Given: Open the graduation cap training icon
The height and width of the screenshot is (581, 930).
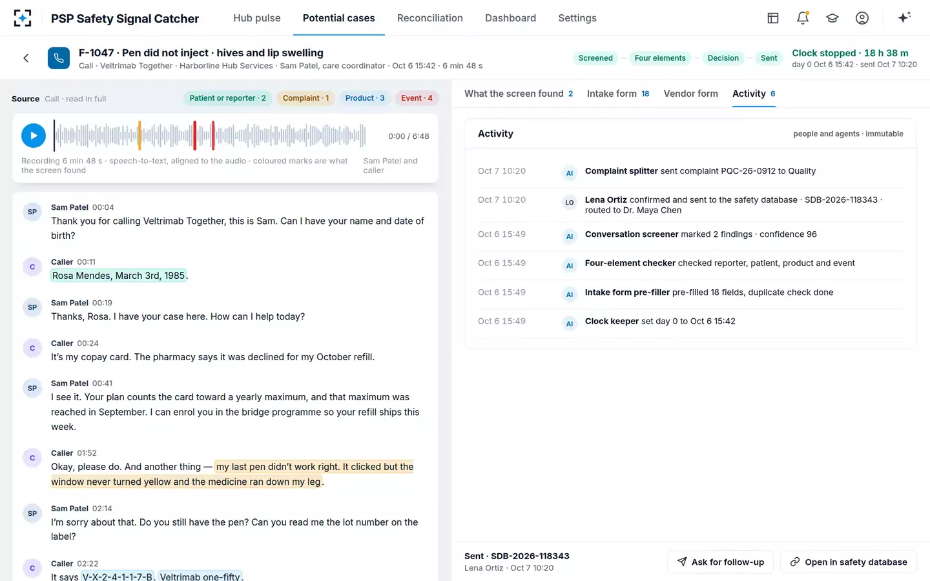Looking at the screenshot, I should tap(832, 18).
